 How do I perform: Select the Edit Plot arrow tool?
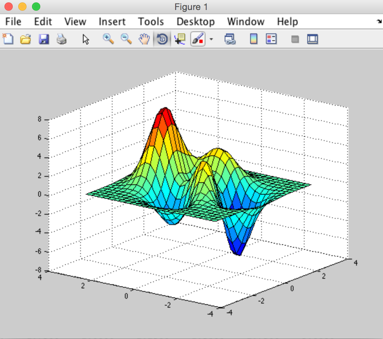86,39
